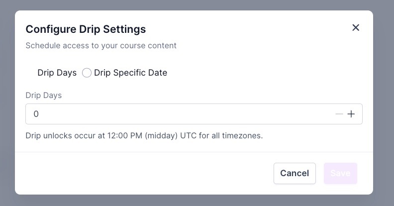Select the Drip Specific Date radio button
The height and width of the screenshot is (206, 394).
[x=87, y=73]
